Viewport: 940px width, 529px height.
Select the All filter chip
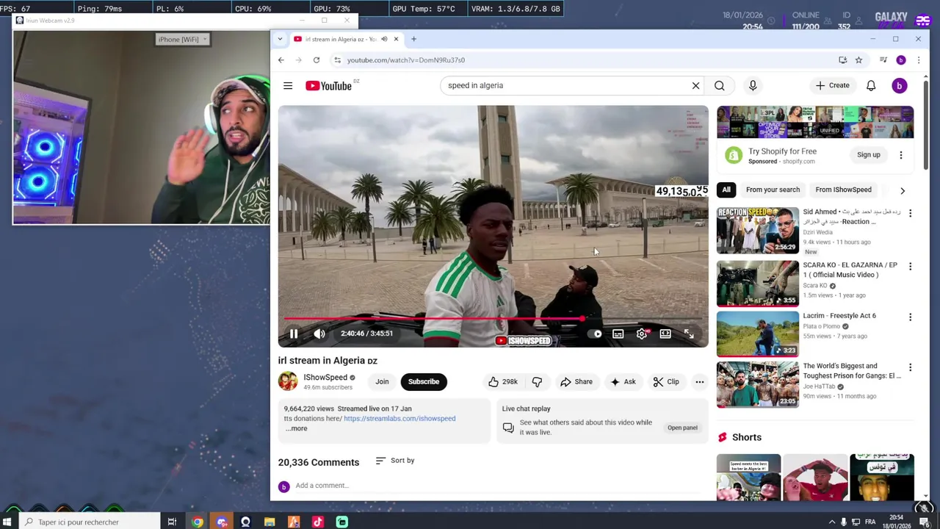[x=726, y=190]
